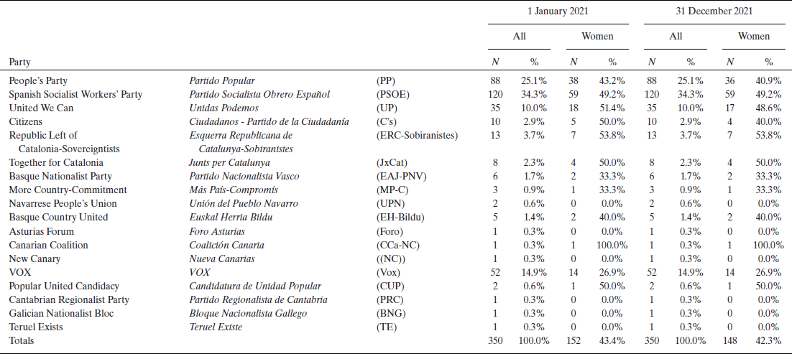792x354 pixels.
Task: Select "Candidatura de Unidad Popular" text
Action: pos(254,286)
